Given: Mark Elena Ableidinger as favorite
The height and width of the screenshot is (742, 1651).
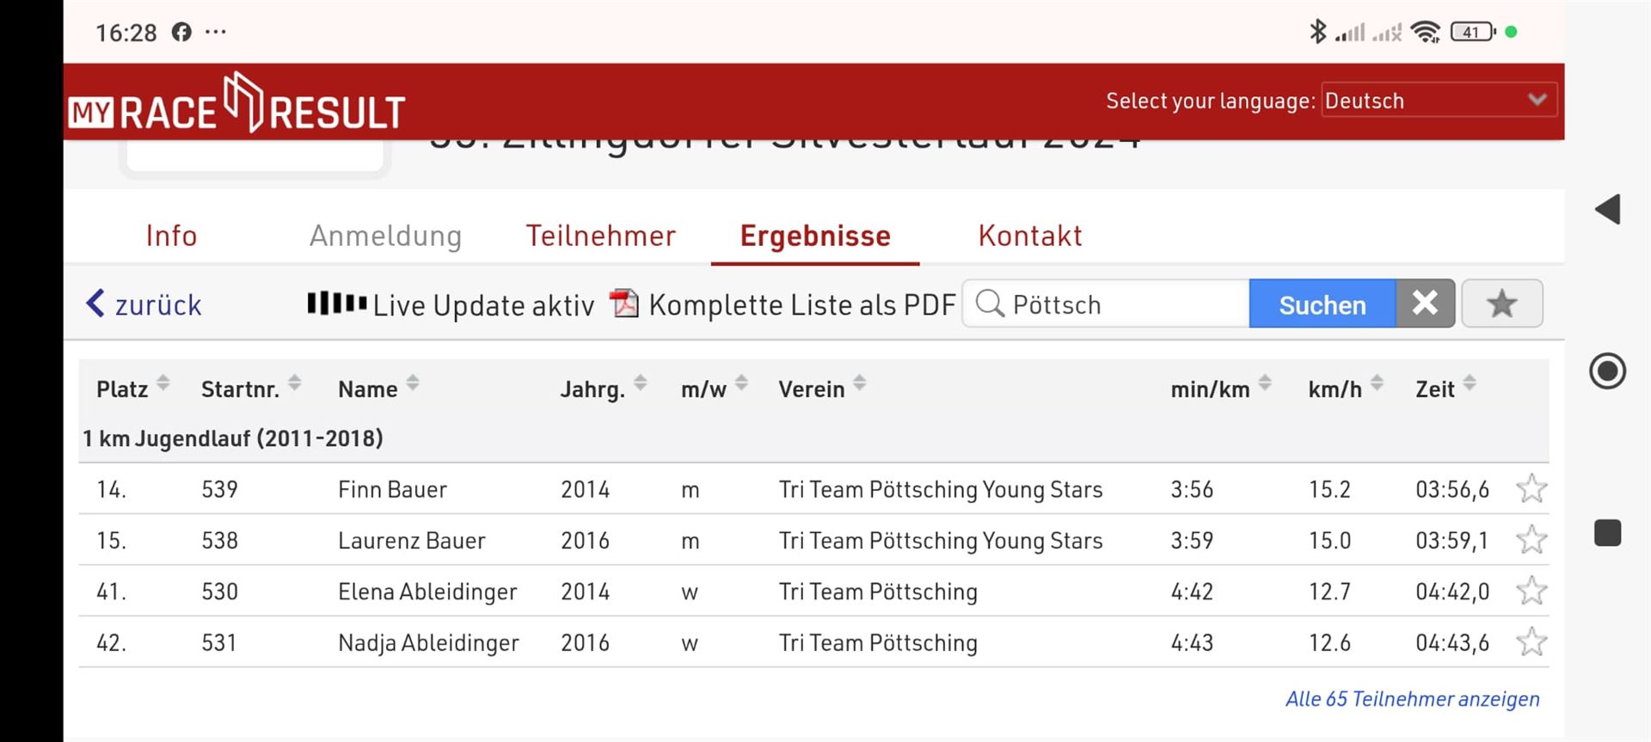Looking at the screenshot, I should pyautogui.click(x=1531, y=591).
